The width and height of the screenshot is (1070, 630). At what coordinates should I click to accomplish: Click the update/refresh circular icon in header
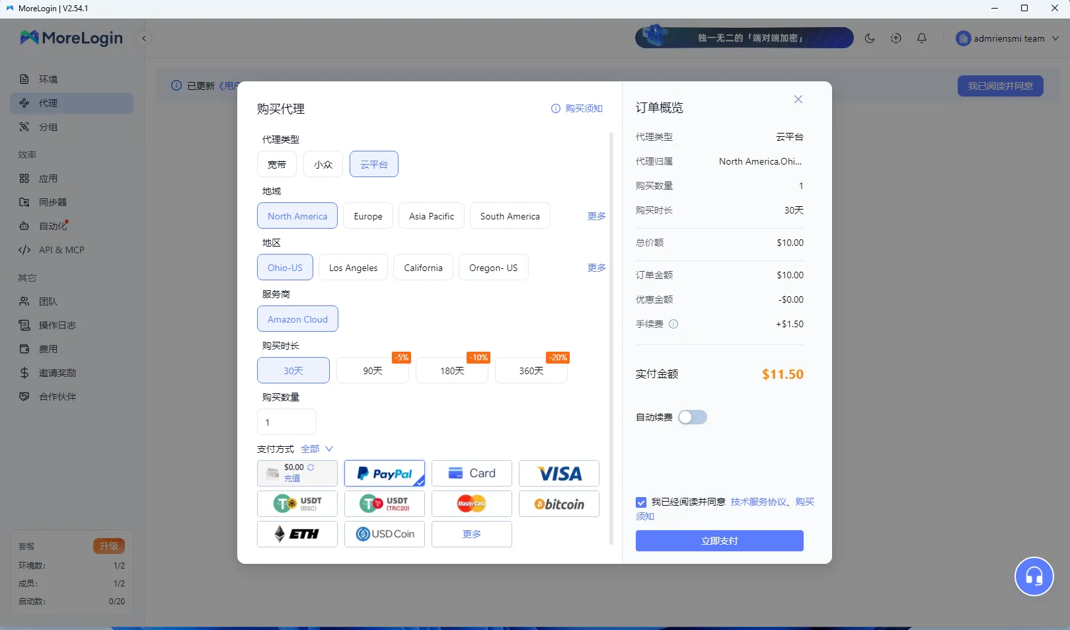click(896, 38)
